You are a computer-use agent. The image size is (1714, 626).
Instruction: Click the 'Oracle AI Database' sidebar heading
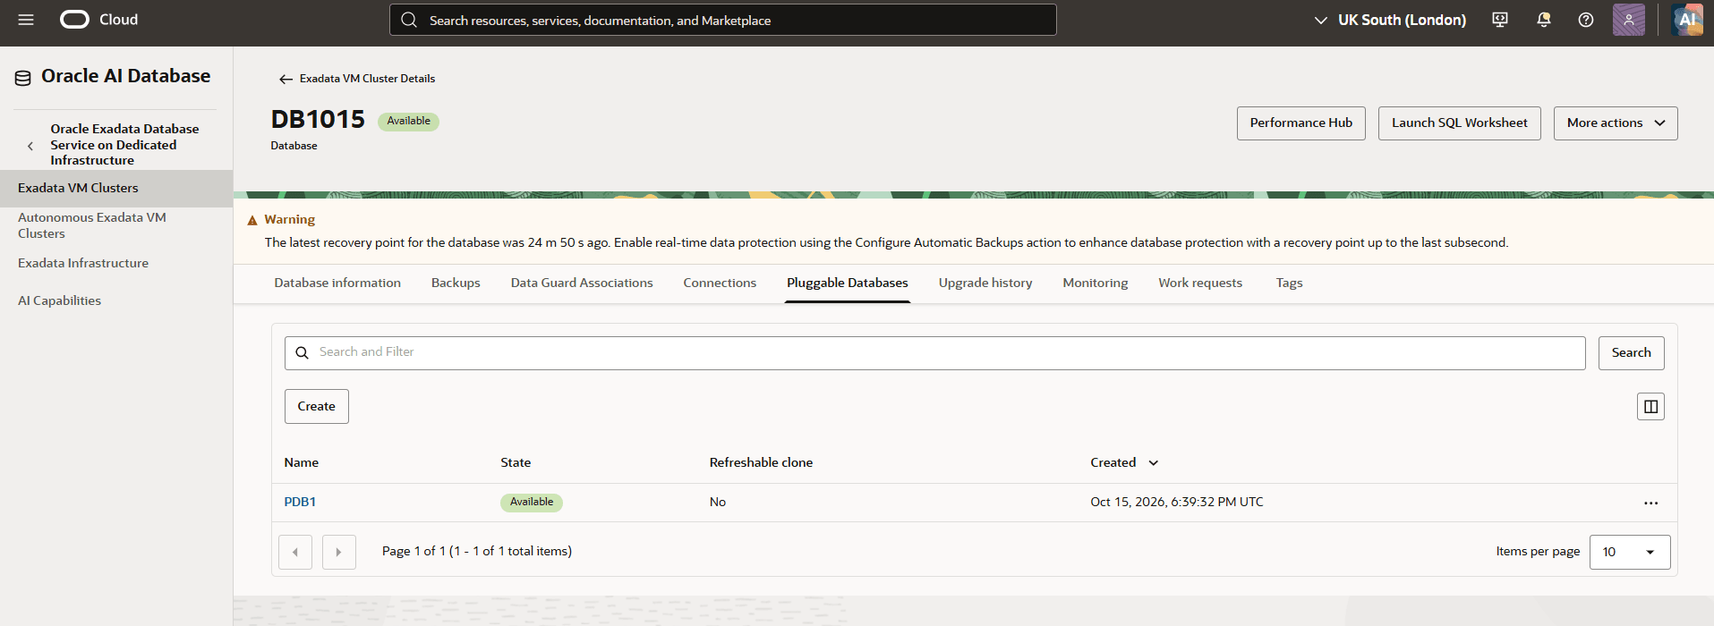click(x=126, y=77)
